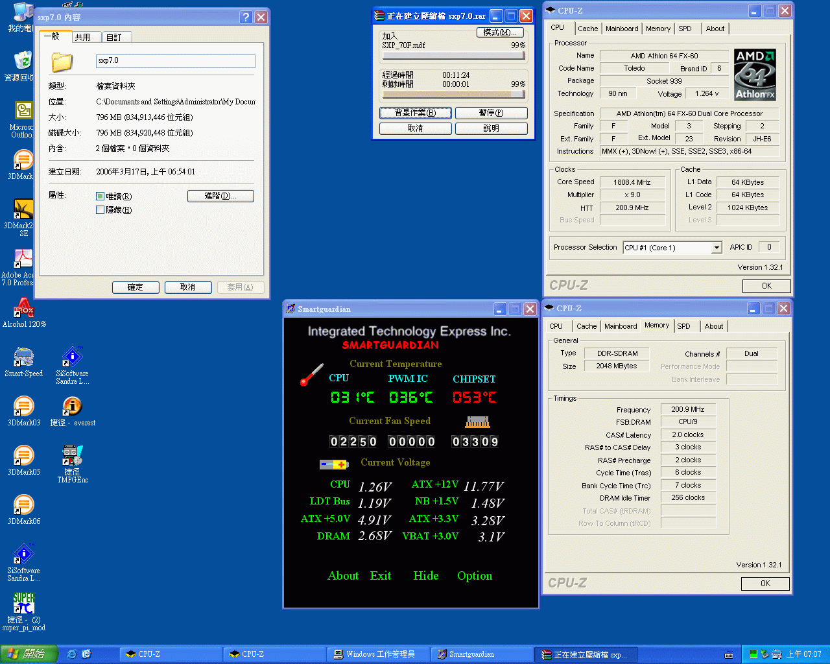
Task: Click the keyboard language bar icon in taskbar
Action: [x=729, y=655]
